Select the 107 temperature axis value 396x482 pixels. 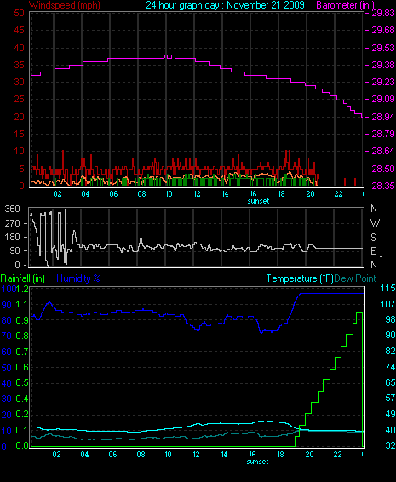(x=387, y=304)
